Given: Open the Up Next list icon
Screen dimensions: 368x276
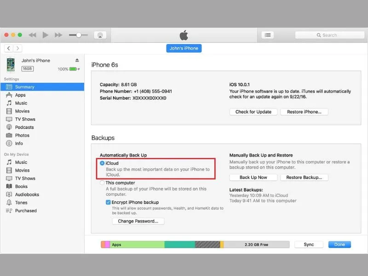Looking at the screenshot, I should pyautogui.click(x=268, y=35).
